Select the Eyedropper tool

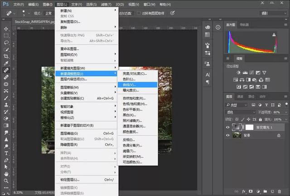pyautogui.click(x=6, y=63)
